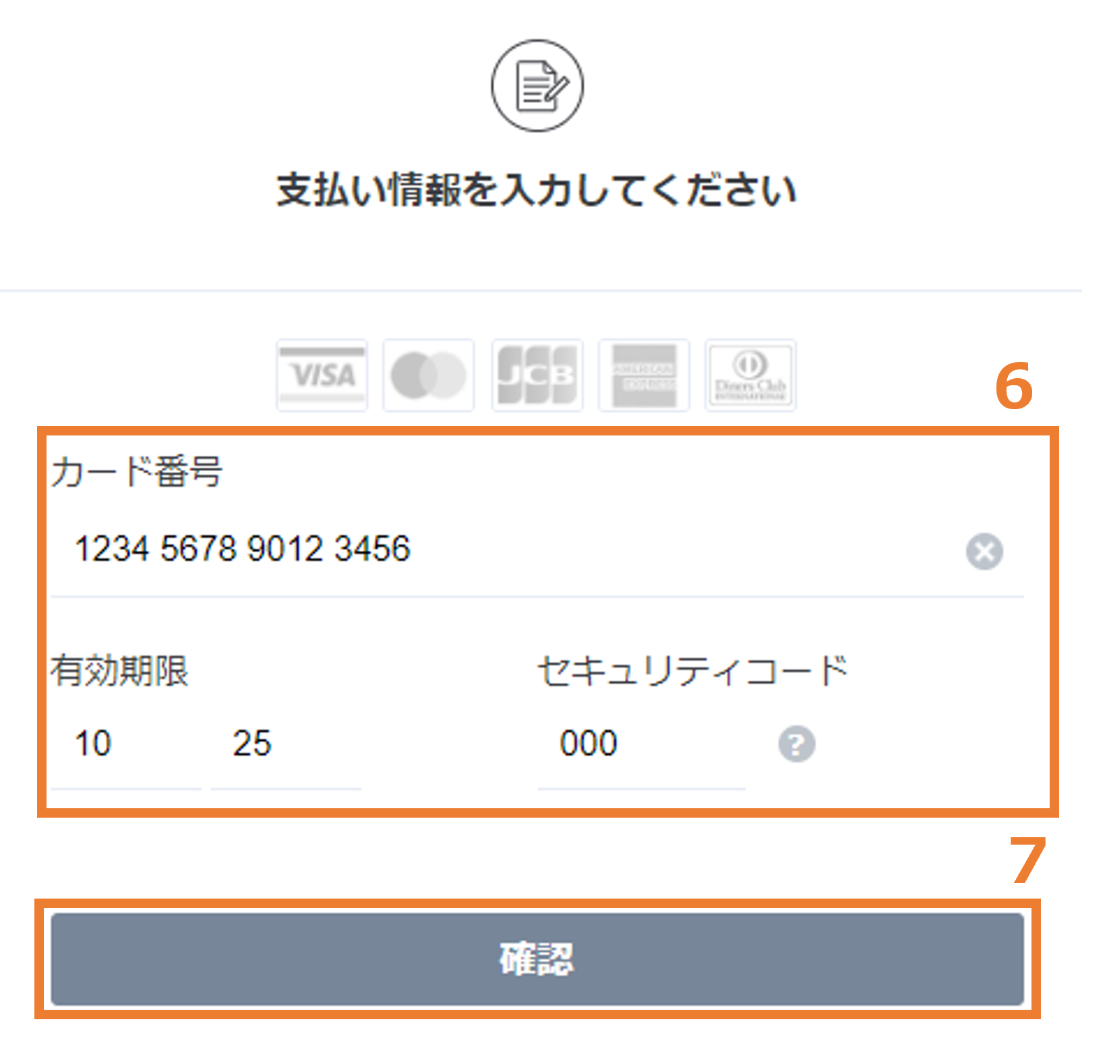
Task: Select the VISA card logo
Action: click(322, 375)
